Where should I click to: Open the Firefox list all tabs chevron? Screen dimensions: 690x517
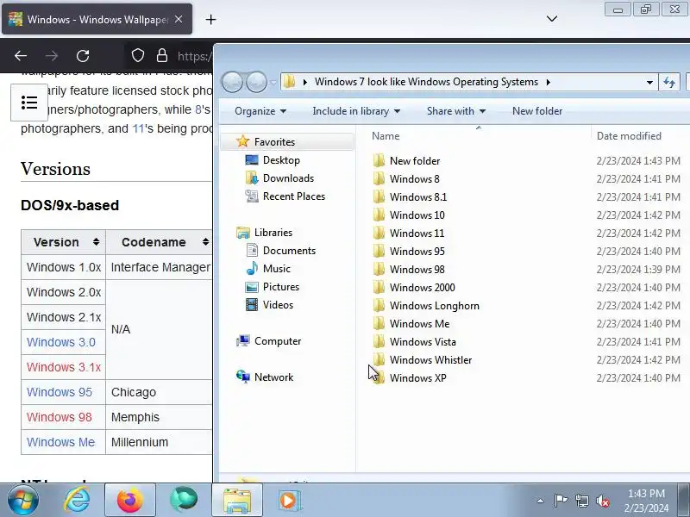click(x=552, y=18)
